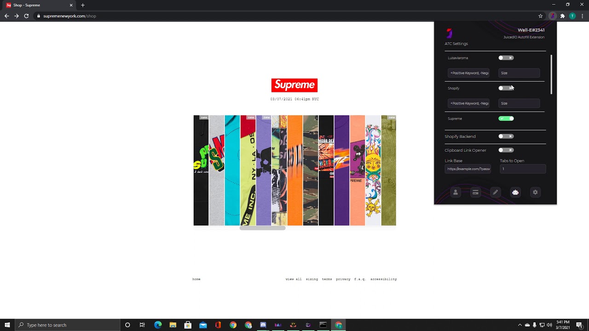Open the accessibility link
The height and width of the screenshot is (331, 589).
(x=384, y=279)
